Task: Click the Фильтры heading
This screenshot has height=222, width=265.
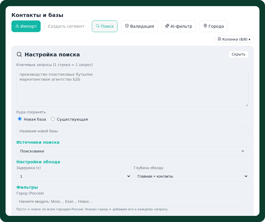Action: [27, 187]
